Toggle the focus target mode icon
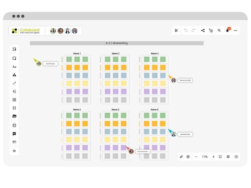This screenshot has width=251, height=188. tap(236, 157)
